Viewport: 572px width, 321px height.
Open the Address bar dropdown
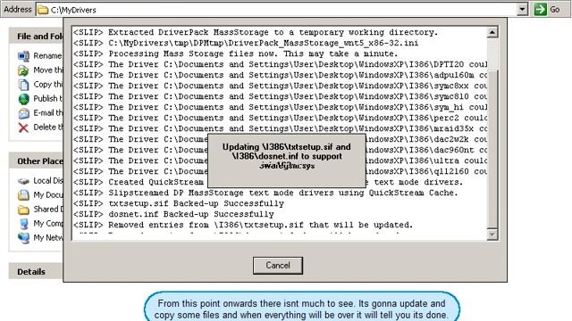pyautogui.click(x=522, y=10)
